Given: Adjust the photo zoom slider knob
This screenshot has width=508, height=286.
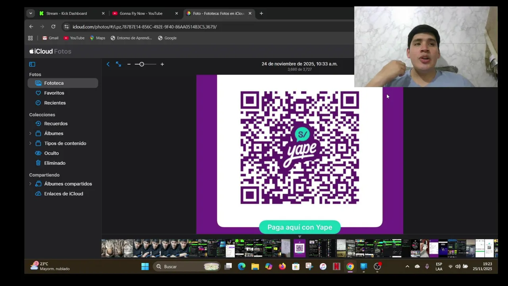Looking at the screenshot, I should (142, 64).
